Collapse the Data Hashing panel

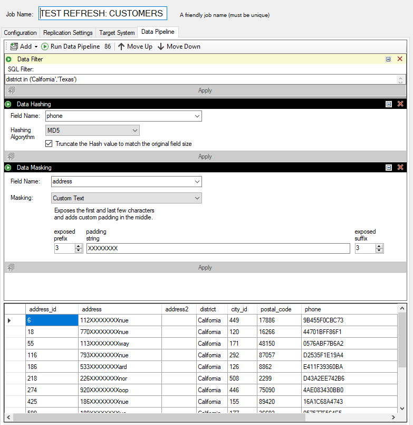(389, 104)
